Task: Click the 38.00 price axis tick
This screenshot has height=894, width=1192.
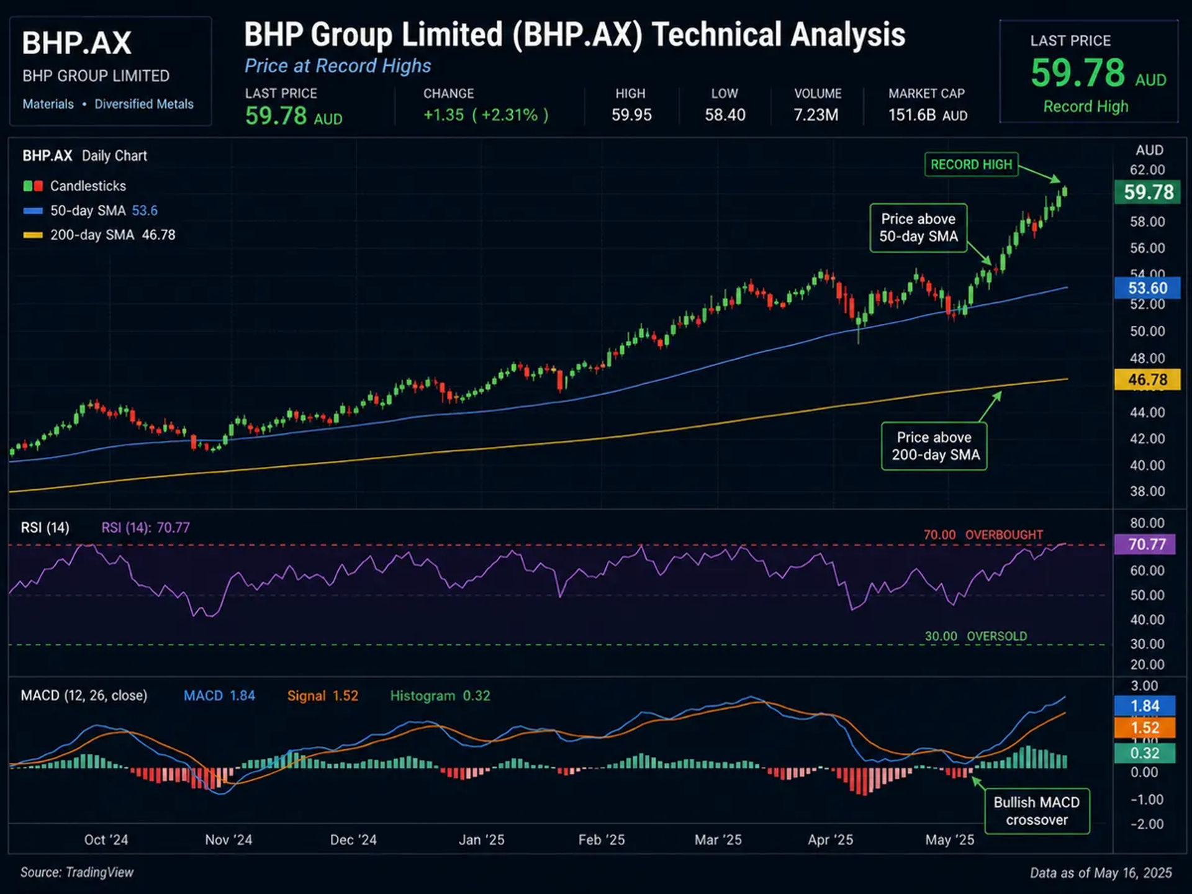Action: click(1147, 491)
